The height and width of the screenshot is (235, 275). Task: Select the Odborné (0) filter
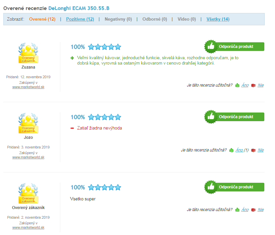155,19
